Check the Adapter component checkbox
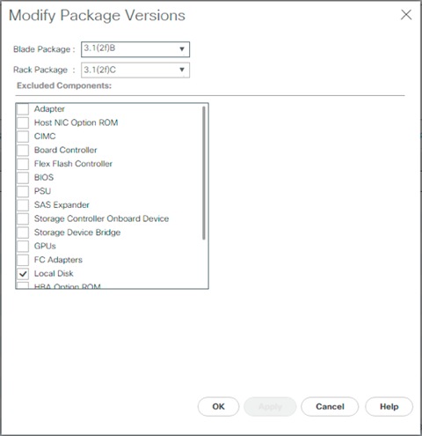The width and height of the screenshot is (422, 436). coord(23,109)
